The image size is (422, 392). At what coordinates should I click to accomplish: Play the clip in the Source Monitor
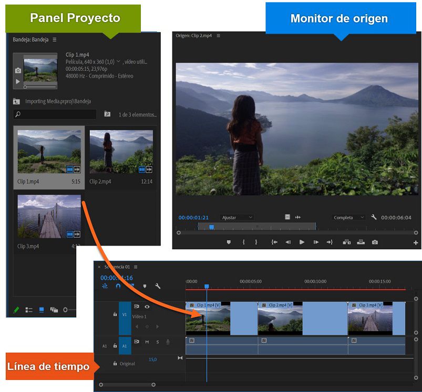point(302,242)
